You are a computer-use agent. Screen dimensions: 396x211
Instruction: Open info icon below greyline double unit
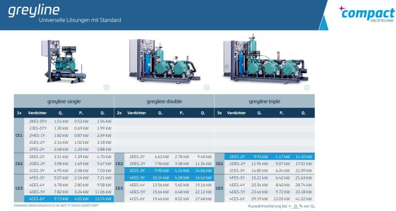click(x=206, y=87)
